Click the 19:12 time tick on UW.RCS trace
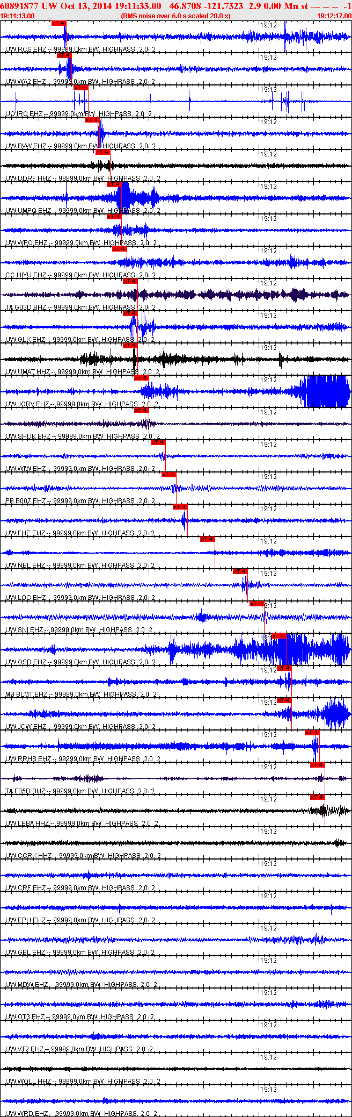The image size is (352, 1117). [268, 25]
